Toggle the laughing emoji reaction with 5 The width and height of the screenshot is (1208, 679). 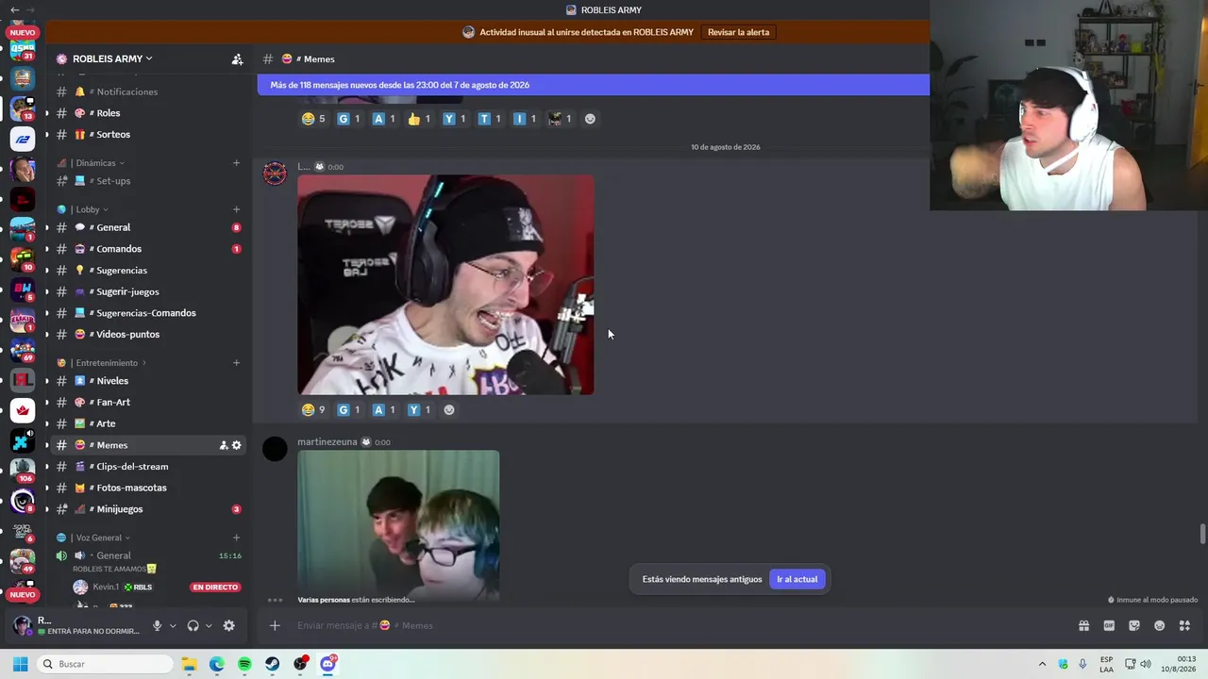coord(313,119)
